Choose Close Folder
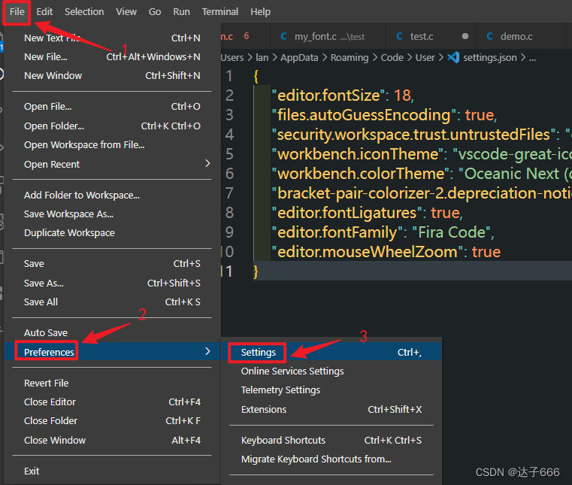 click(x=112, y=421)
